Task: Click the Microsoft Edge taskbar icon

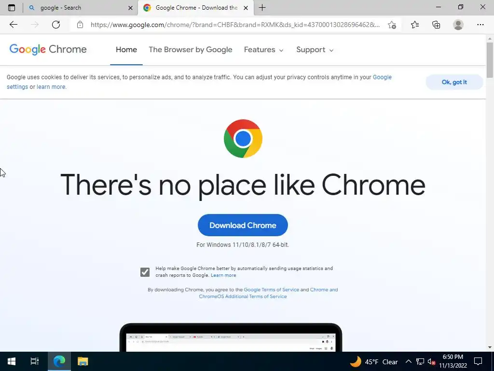Action: click(x=59, y=361)
